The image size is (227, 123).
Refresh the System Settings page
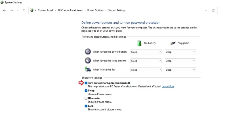point(213,11)
